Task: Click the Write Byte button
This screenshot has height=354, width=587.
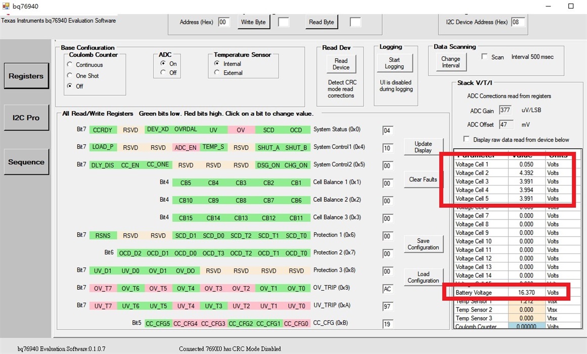Action: [253, 22]
